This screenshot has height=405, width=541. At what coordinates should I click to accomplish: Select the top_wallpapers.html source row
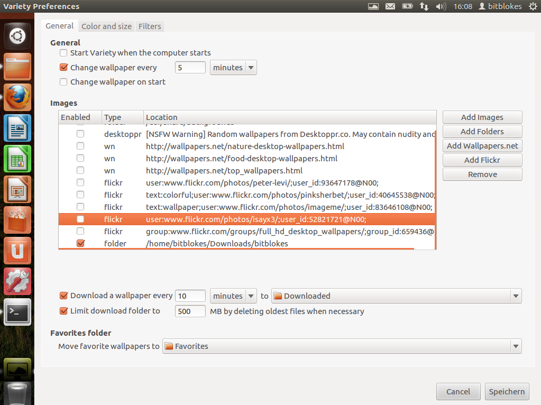[x=246, y=170]
